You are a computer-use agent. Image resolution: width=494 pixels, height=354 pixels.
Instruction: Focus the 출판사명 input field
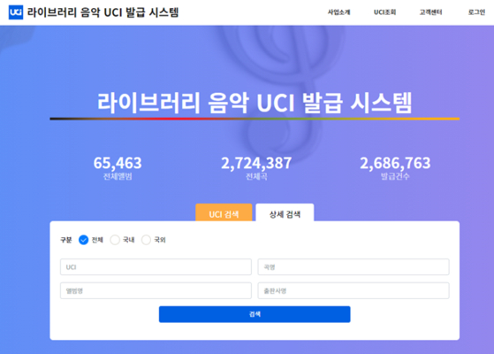(353, 290)
